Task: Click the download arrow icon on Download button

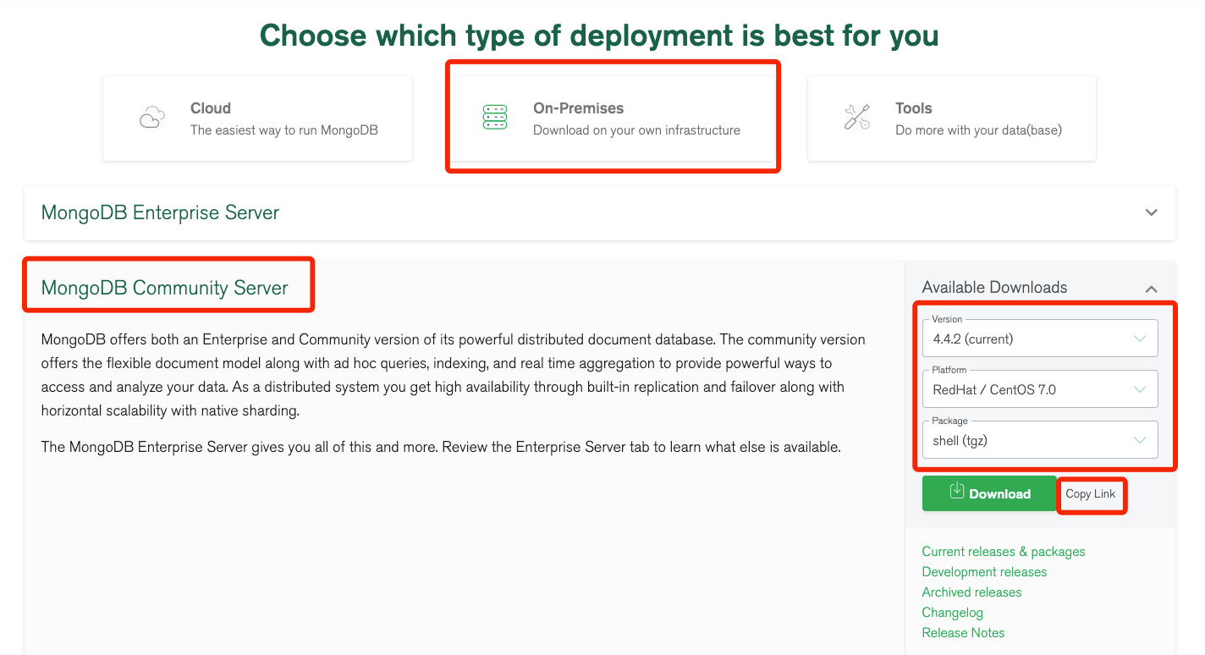Action: point(957,492)
